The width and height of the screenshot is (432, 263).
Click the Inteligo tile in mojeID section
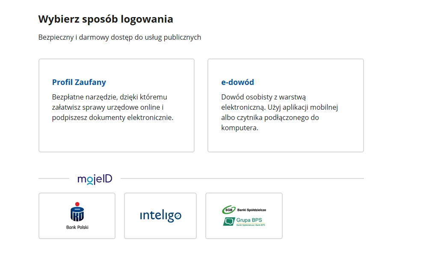160,216
